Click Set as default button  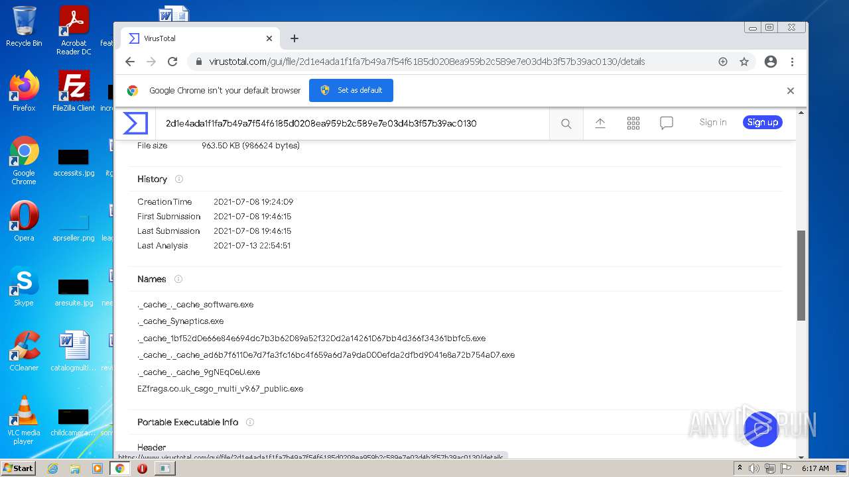(351, 91)
